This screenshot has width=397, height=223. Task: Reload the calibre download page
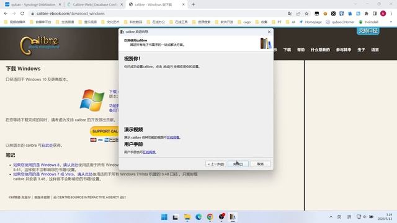click(x=22, y=14)
